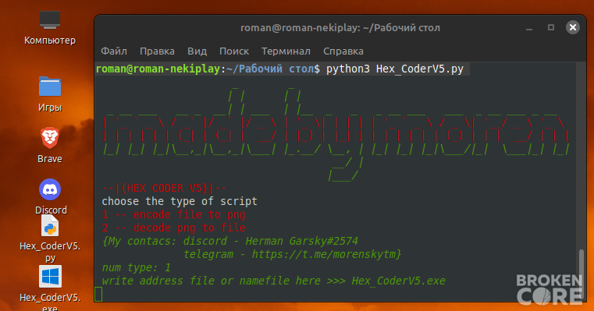Click the 'Herman Garsky#2574' discord contact text

tap(301, 241)
